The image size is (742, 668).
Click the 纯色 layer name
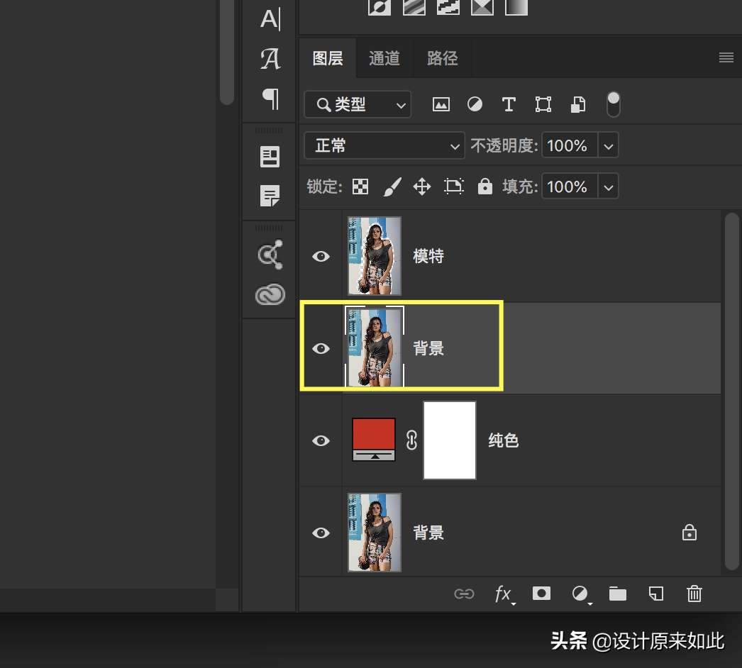click(504, 441)
